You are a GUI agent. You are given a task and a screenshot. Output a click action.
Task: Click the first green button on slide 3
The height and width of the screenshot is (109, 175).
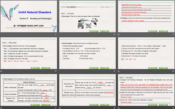(x=152, y=31)
